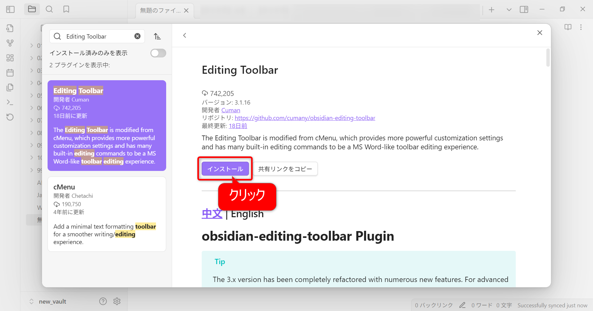Screen dimensions: 593x311
Task: Click the Tip callout heading
Action: tap(220, 262)
